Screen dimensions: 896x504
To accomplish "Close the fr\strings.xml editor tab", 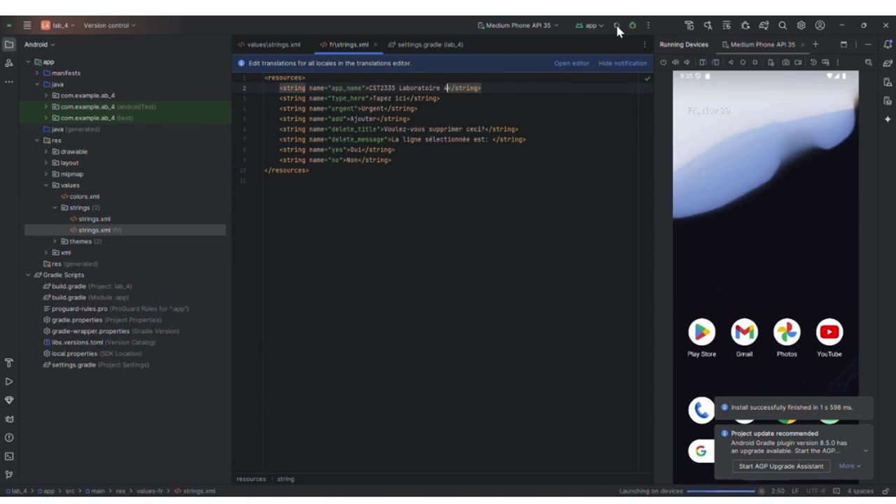I will 375,44.
